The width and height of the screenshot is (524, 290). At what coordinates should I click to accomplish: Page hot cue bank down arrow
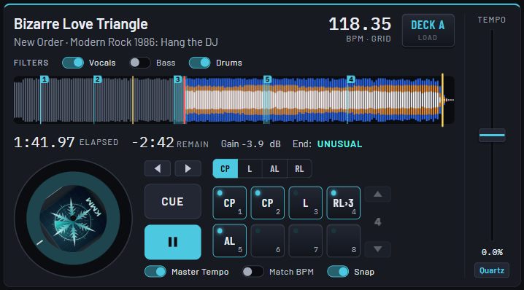[377, 249]
